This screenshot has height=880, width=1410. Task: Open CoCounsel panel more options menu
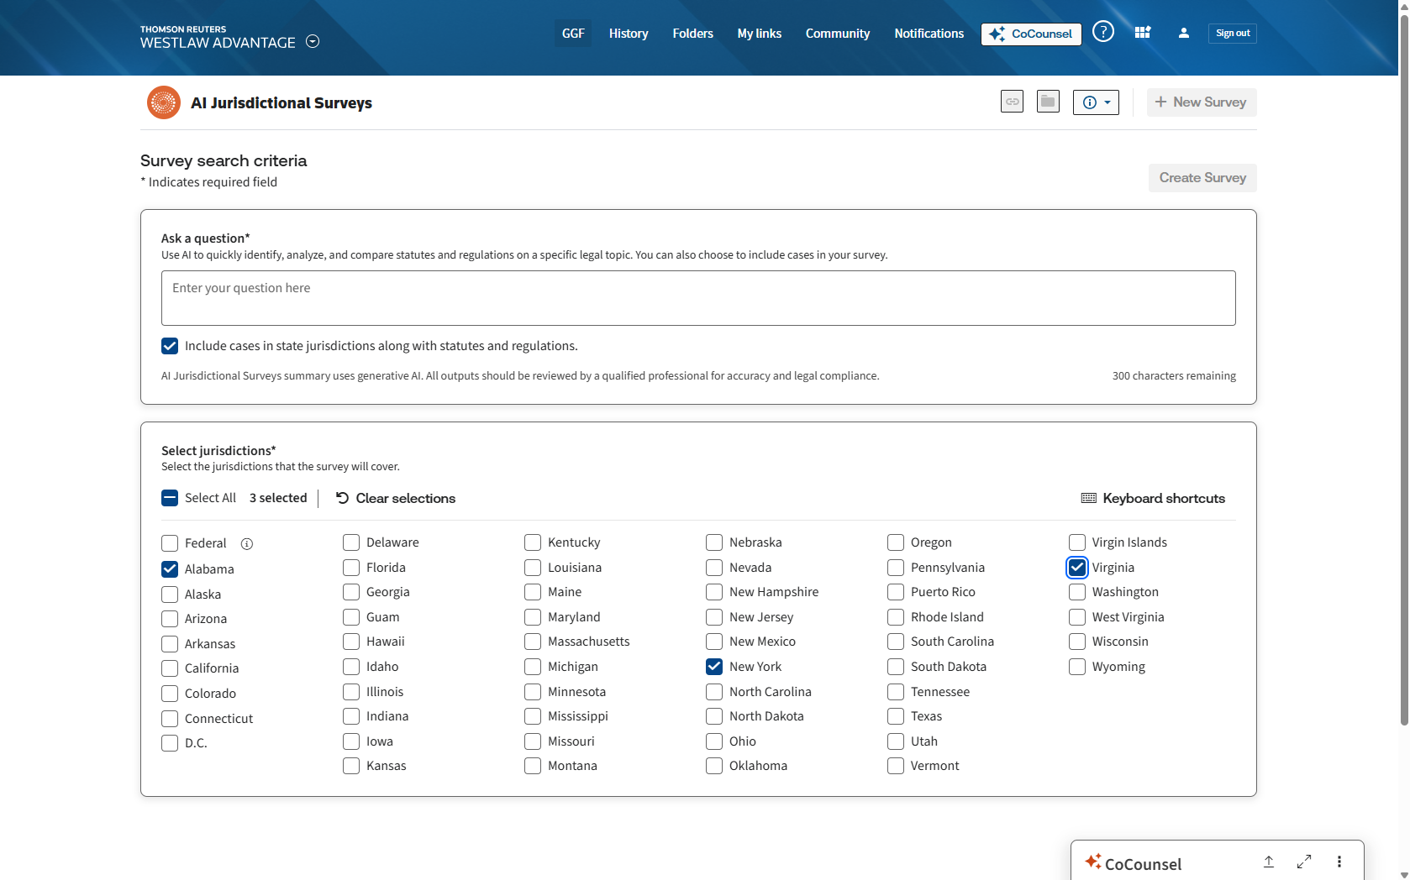click(1339, 862)
